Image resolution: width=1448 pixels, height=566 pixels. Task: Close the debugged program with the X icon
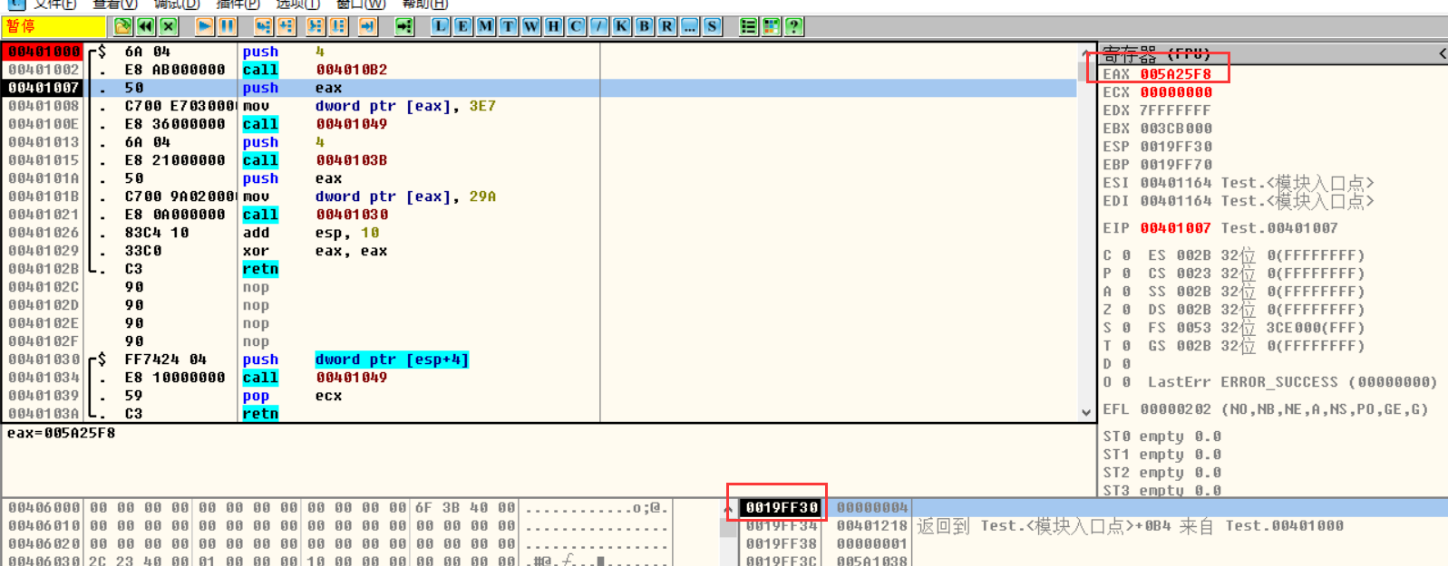coord(169,26)
